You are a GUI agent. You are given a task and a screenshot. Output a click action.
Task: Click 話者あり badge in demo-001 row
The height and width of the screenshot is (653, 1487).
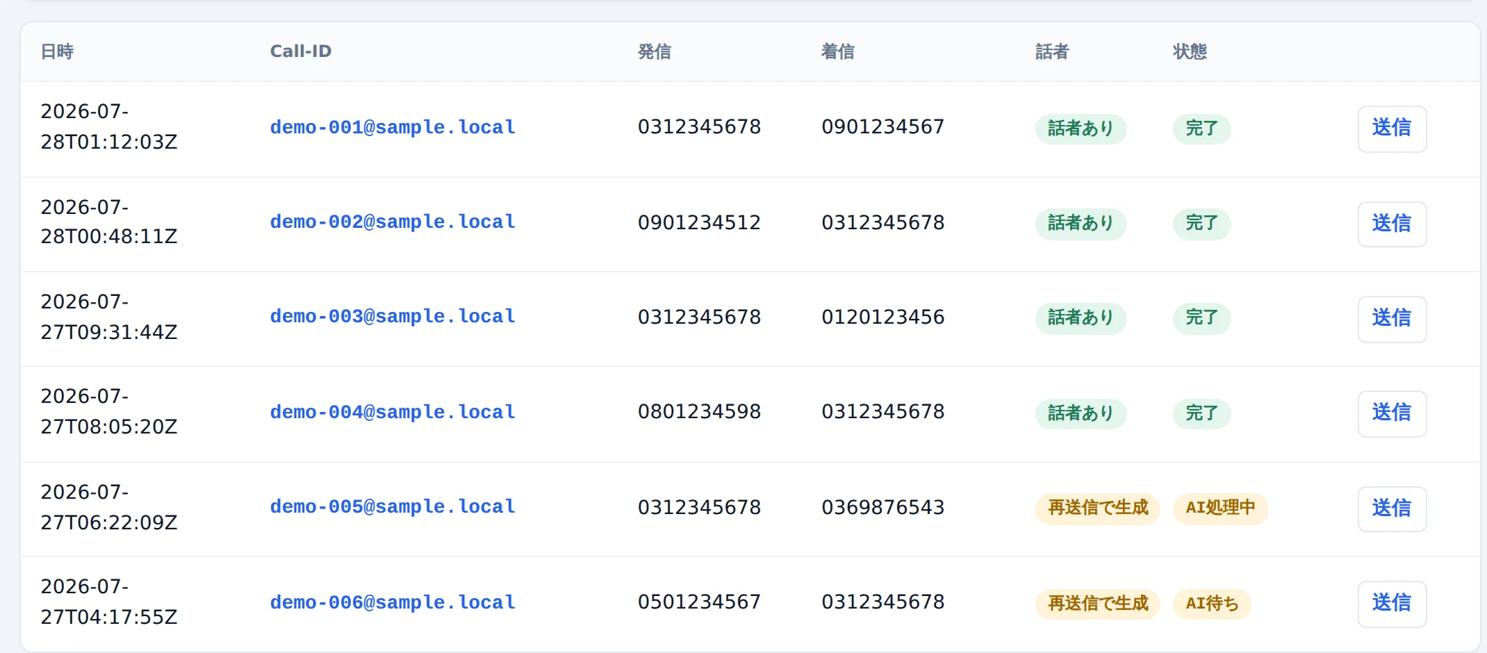pyautogui.click(x=1081, y=129)
